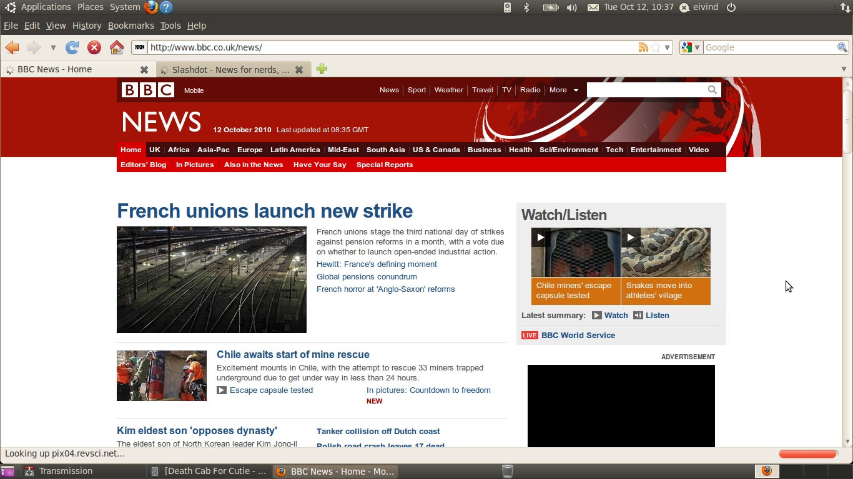Focus the Google search box
The height and width of the screenshot is (479, 853).
coord(770,47)
